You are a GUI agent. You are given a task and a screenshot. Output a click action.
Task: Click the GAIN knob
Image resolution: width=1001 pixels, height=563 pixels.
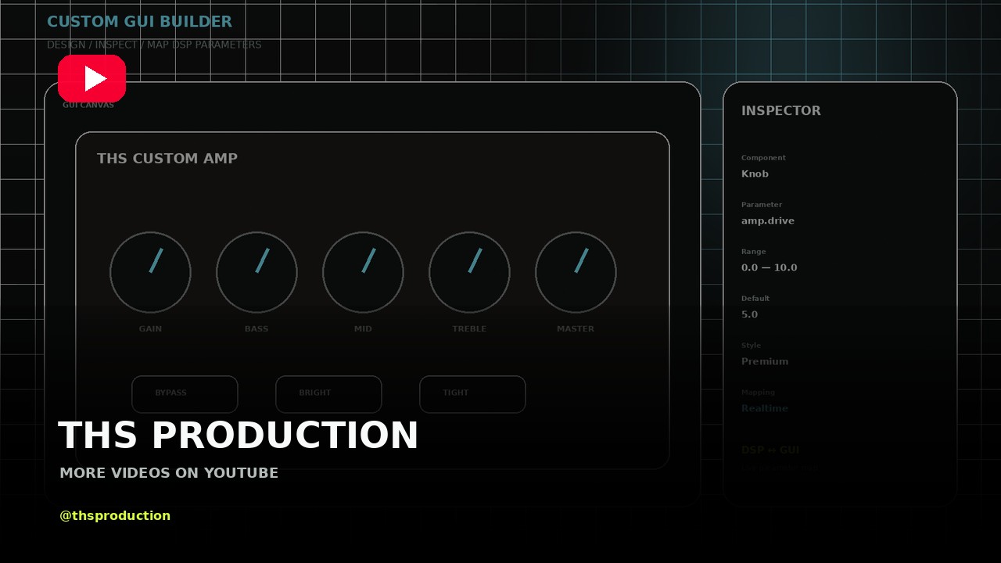tap(150, 273)
